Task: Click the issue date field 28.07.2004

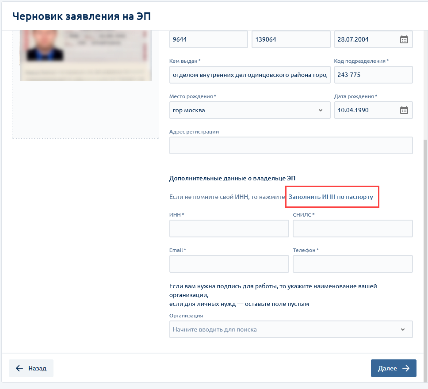Action: (x=365, y=39)
